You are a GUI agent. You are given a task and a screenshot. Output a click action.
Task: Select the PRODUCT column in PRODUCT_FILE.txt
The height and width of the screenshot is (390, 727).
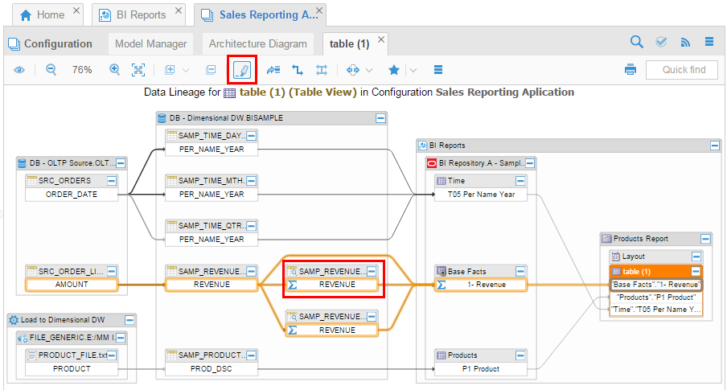pyautogui.click(x=72, y=368)
